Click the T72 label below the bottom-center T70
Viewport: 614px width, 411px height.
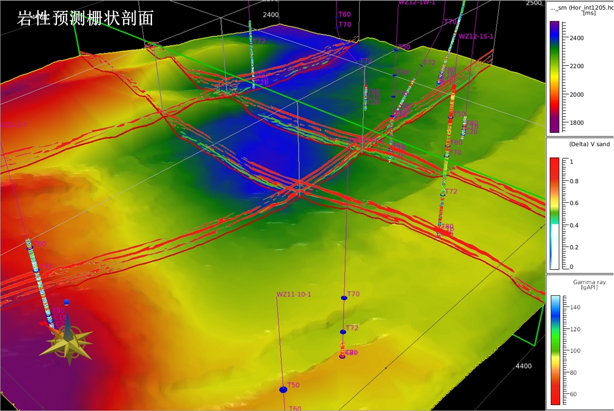[x=352, y=328]
